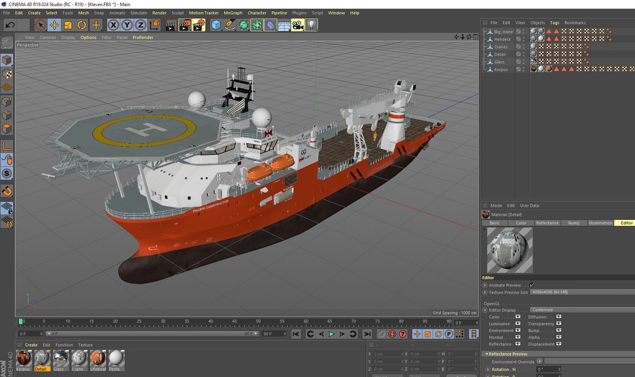The height and width of the screenshot is (377, 635).
Task: Add a Cube primitive object
Action: (216, 25)
